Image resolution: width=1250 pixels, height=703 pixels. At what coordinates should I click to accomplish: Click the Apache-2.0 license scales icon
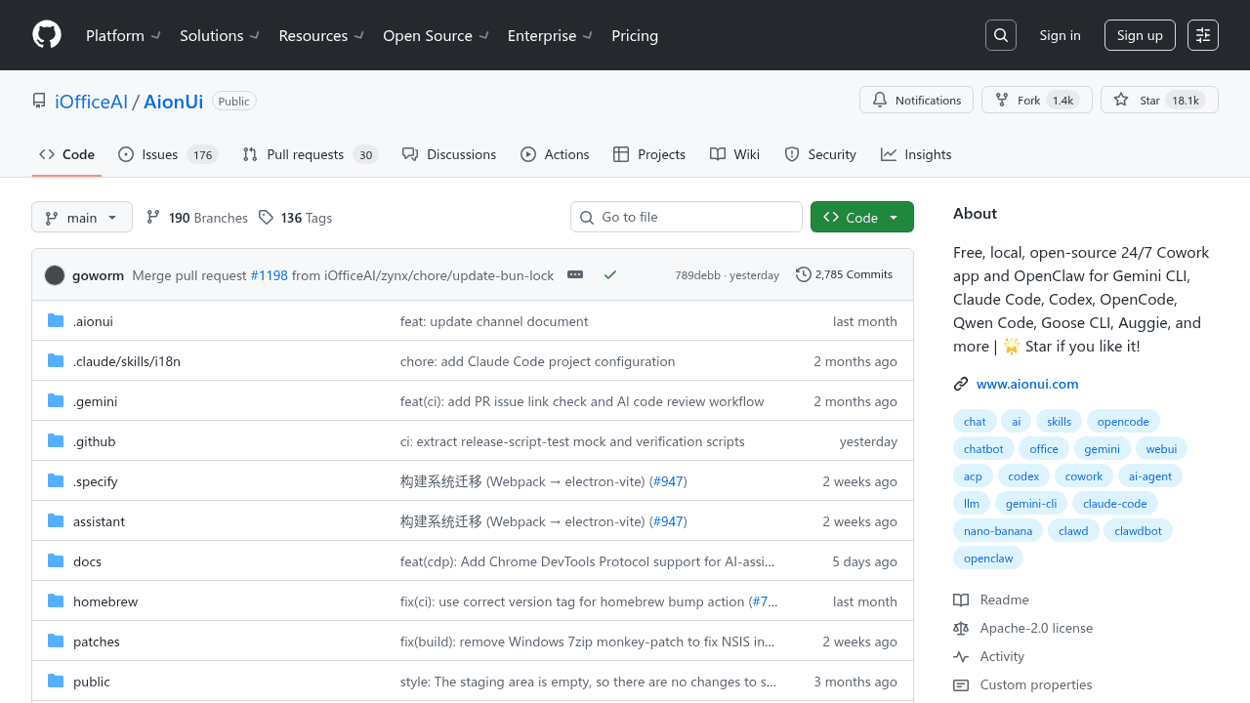click(962, 628)
